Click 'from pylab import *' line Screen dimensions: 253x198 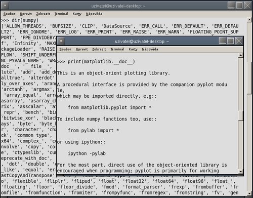coord(94,131)
